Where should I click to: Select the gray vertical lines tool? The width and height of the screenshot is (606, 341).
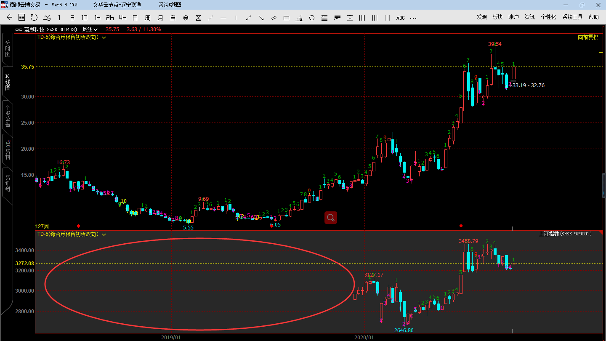coord(388,18)
